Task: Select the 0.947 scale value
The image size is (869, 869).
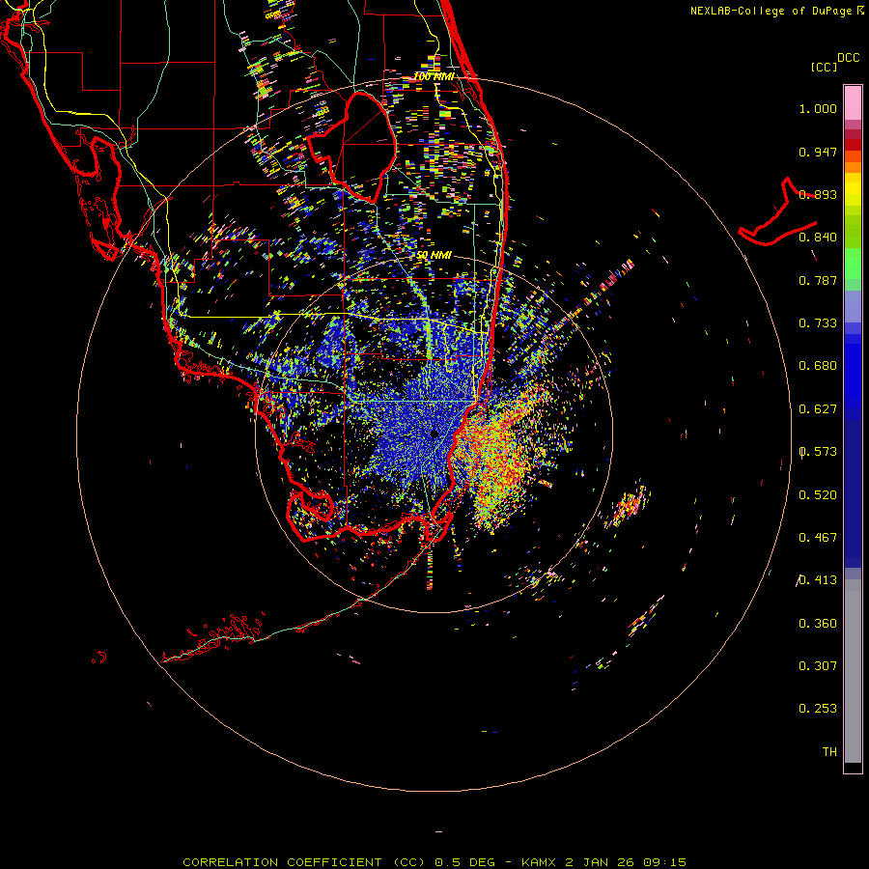Action: click(x=818, y=152)
